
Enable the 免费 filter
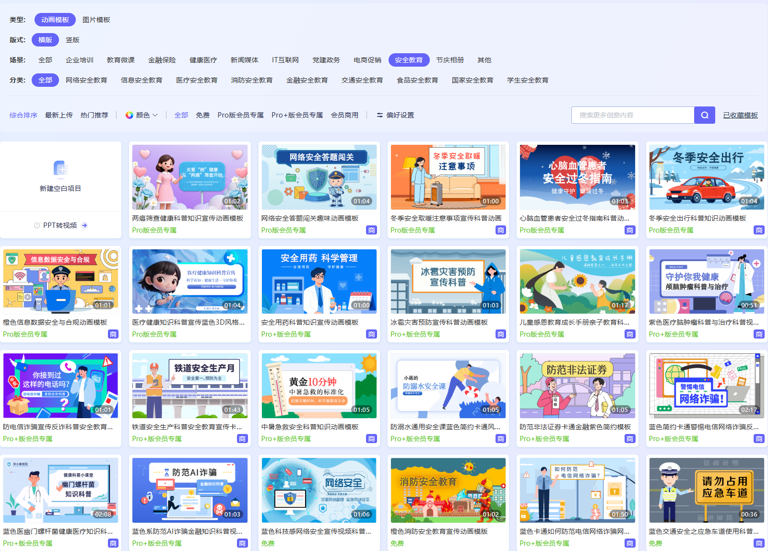202,115
